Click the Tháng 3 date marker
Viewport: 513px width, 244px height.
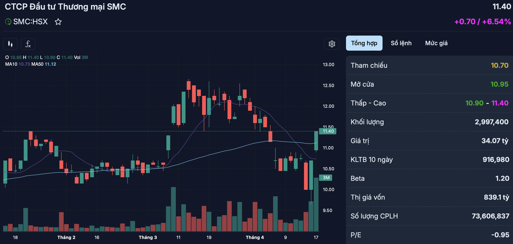pos(148,237)
